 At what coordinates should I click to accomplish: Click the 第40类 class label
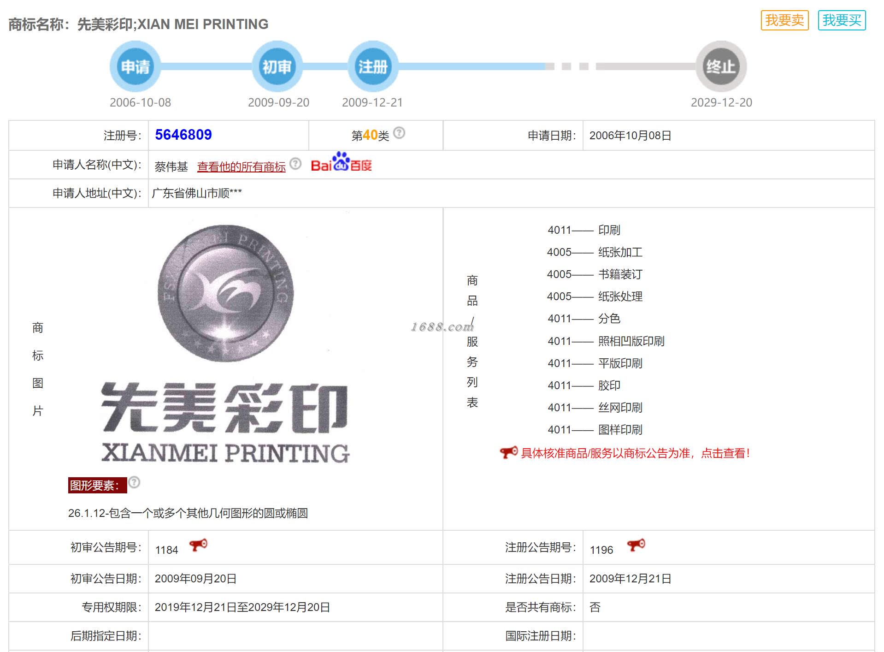coord(370,135)
